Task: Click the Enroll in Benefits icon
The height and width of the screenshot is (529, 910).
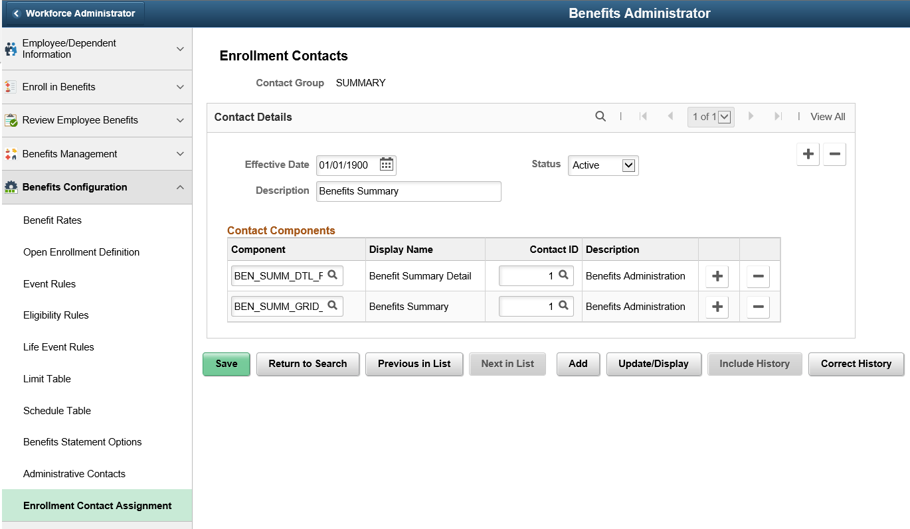Action: [11, 87]
